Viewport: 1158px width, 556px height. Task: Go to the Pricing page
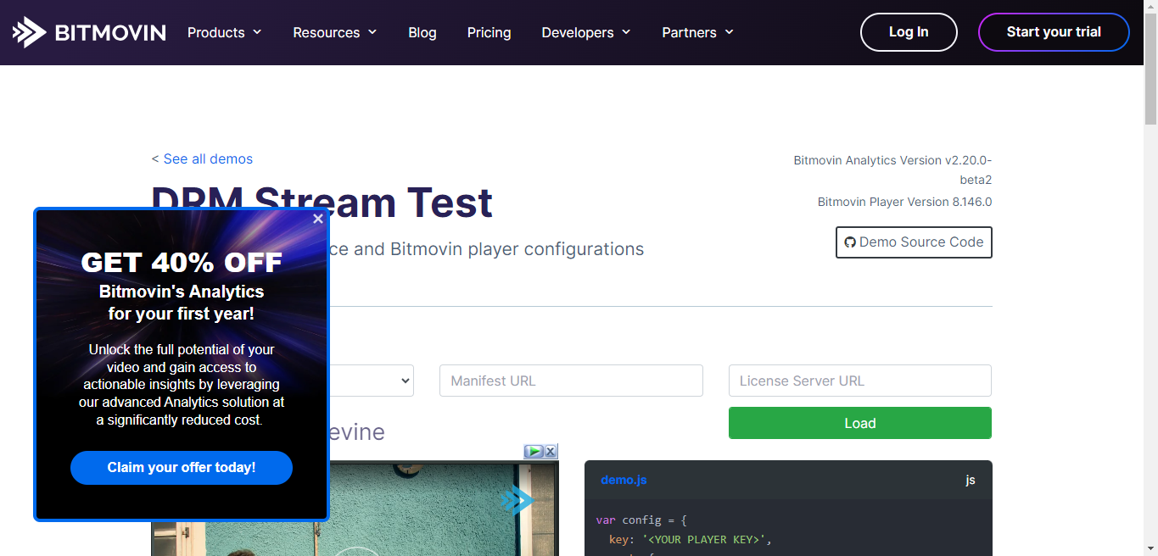click(x=489, y=32)
